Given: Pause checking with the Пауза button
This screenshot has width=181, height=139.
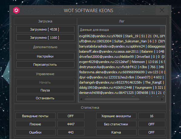Looking at the screenshot, I should [x=45, y=90].
